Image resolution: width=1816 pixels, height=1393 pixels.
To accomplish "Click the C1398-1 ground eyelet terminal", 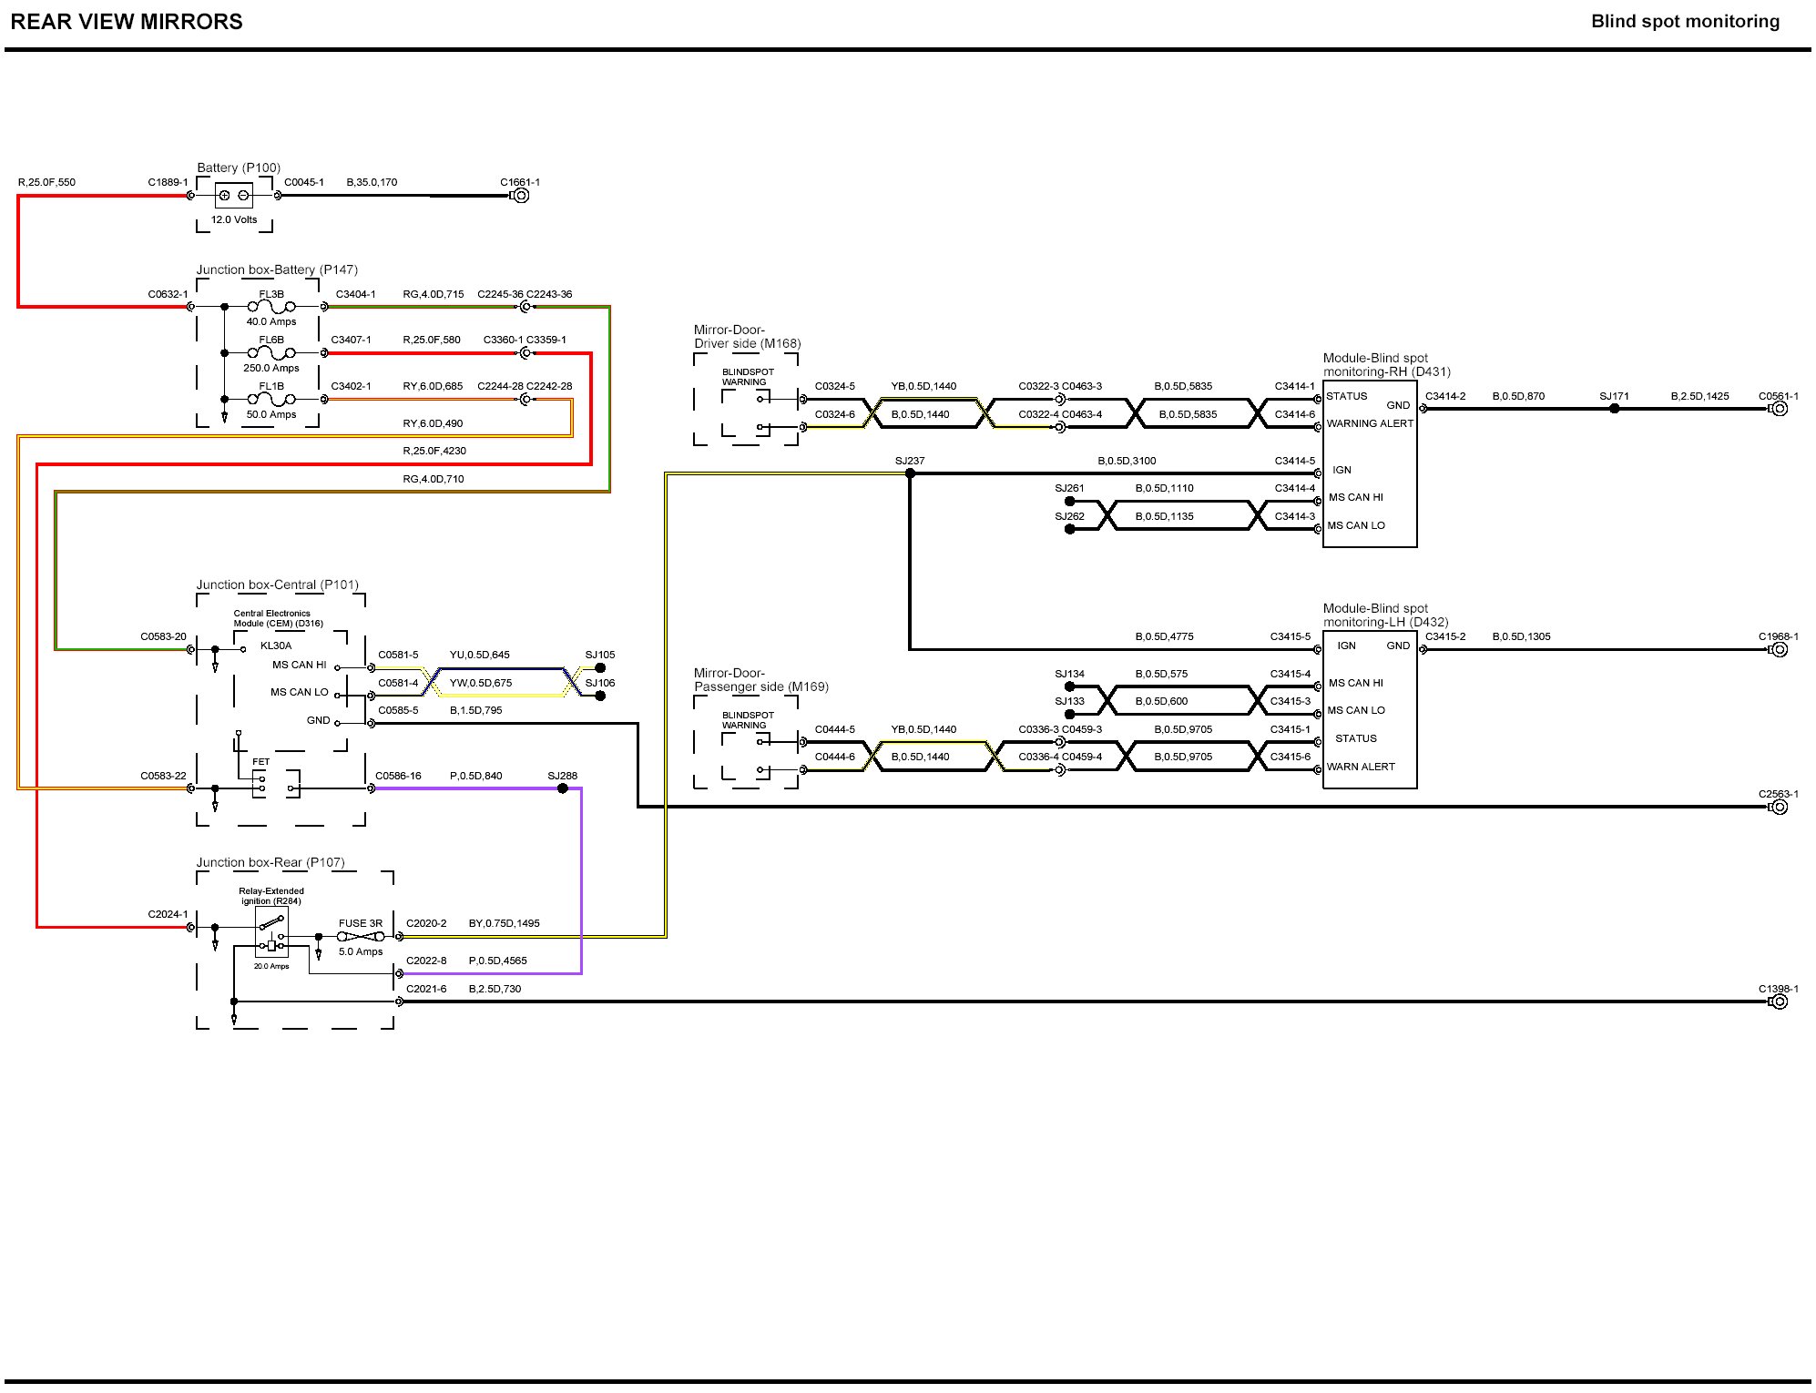I will pyautogui.click(x=1779, y=1002).
